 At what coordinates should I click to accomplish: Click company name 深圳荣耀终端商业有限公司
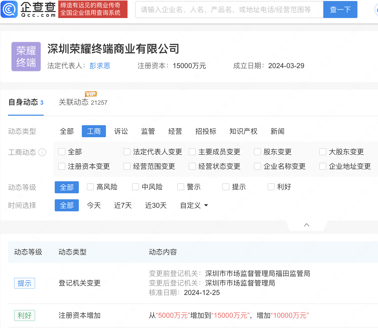pos(113,49)
